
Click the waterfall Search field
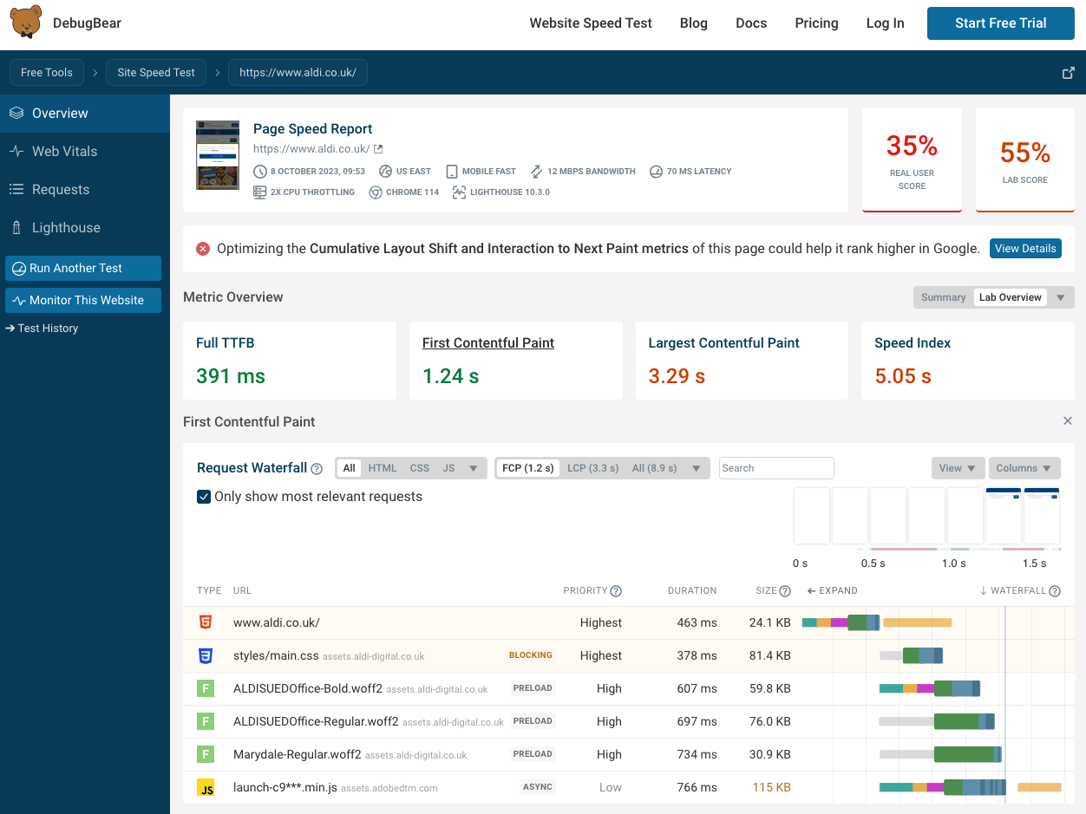tap(776, 468)
